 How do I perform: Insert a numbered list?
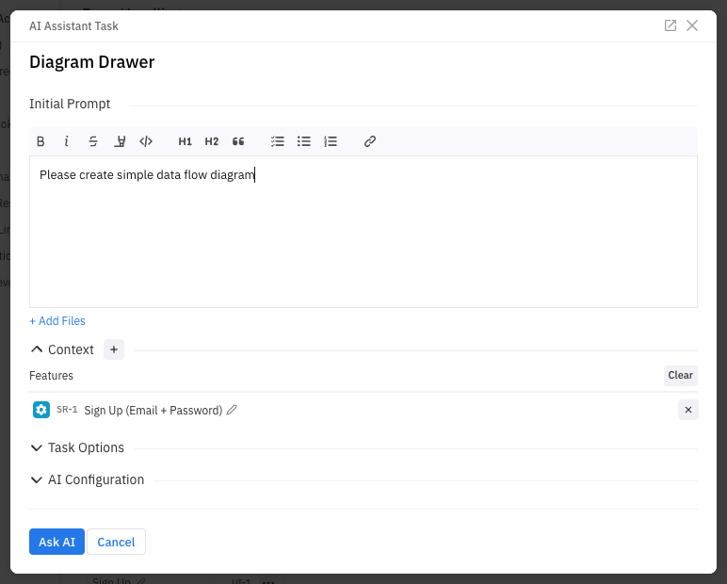(331, 141)
